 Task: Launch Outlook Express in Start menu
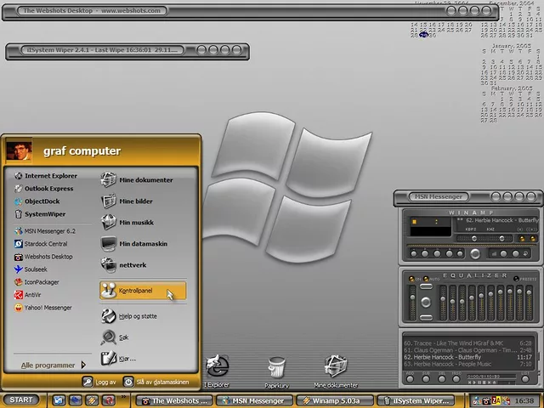(43, 189)
